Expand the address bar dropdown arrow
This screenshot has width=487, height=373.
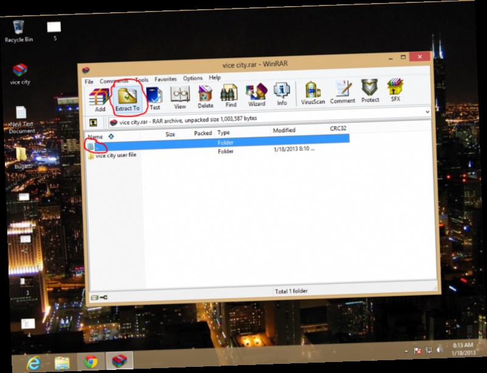[x=427, y=112]
